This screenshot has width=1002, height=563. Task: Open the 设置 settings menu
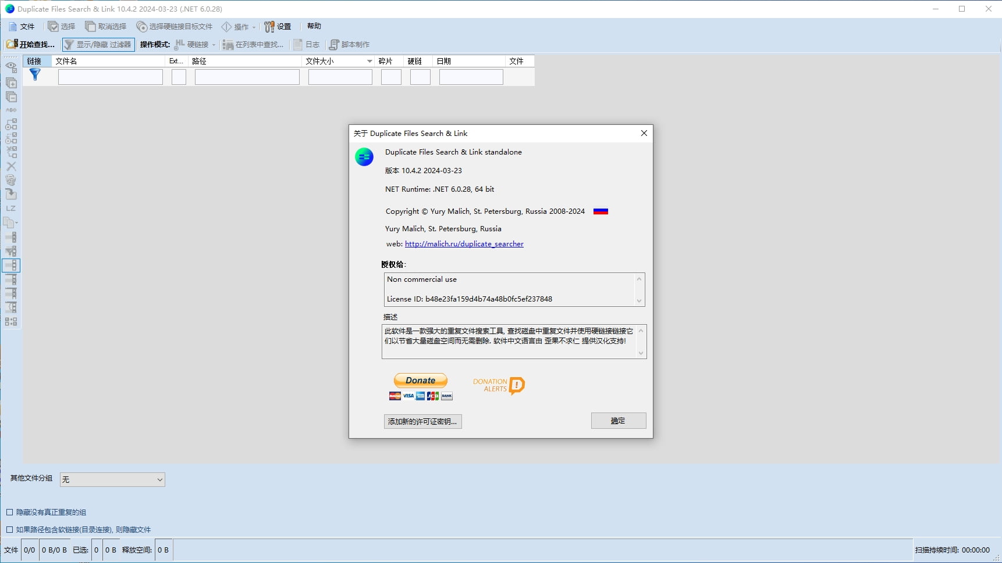(x=278, y=26)
